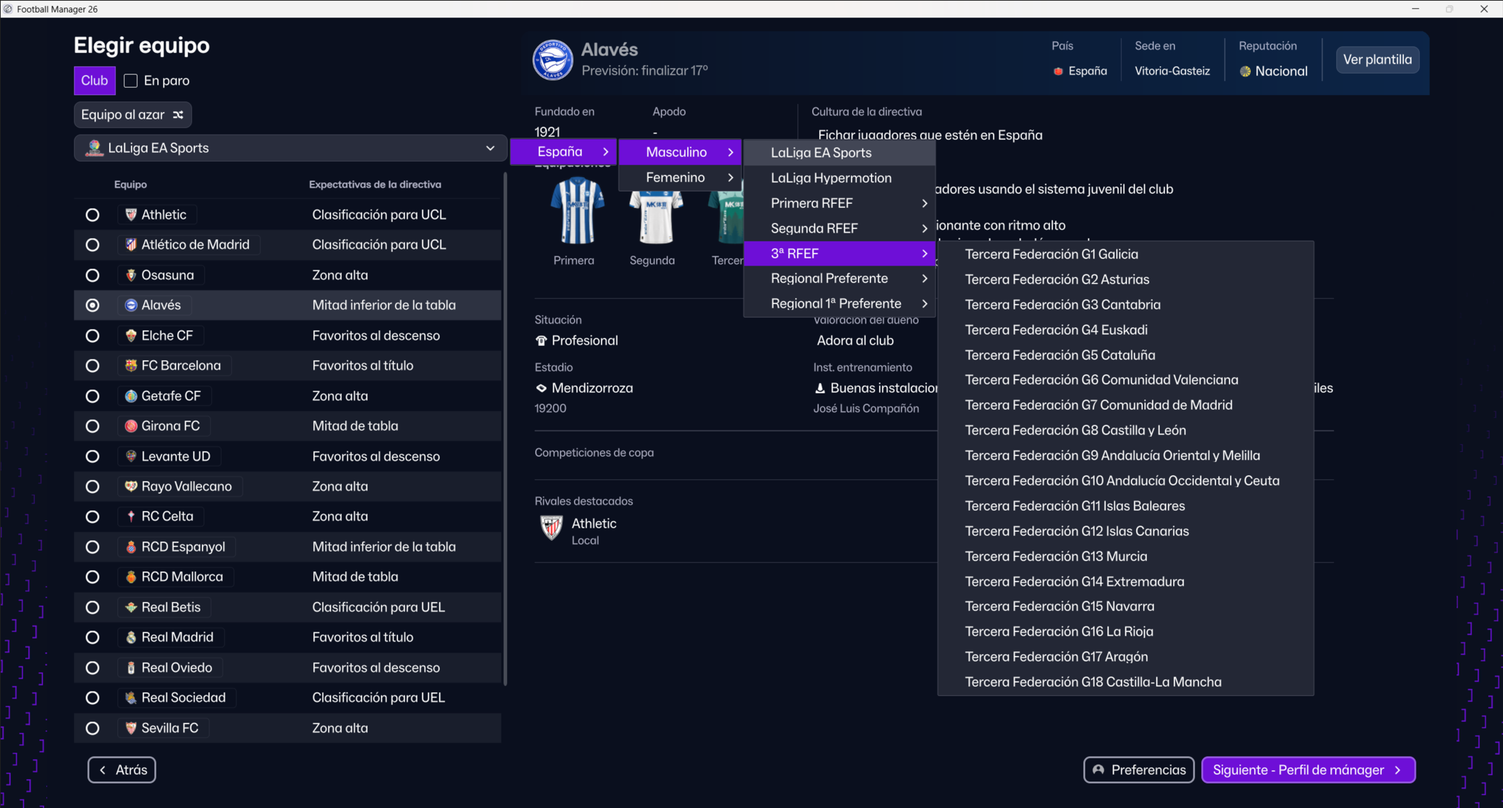
Task: Enable the En paro checkbox
Action: point(131,80)
